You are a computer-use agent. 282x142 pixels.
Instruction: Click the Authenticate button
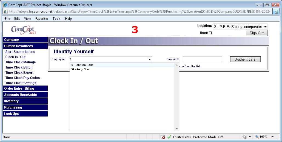[245, 59]
